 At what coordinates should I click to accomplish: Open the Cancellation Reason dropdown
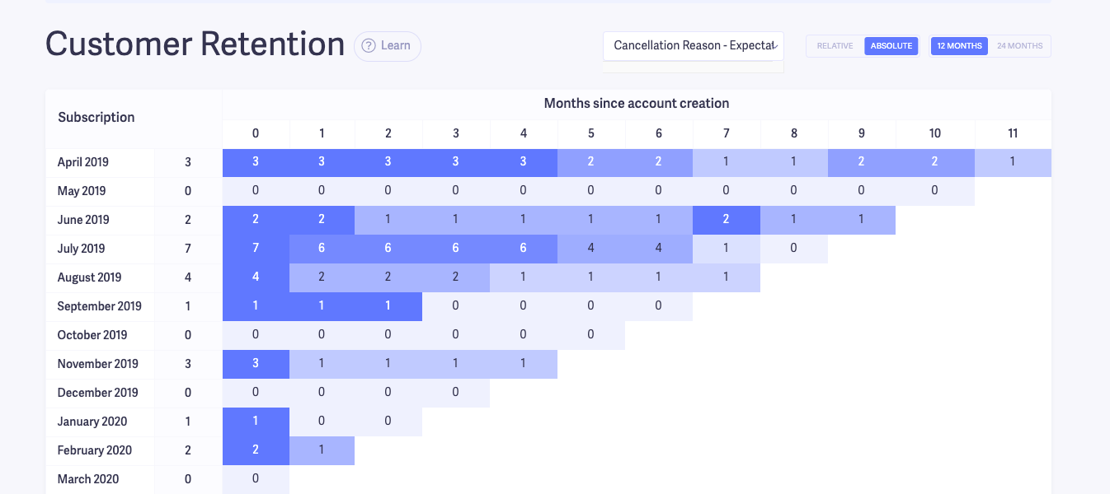[693, 46]
